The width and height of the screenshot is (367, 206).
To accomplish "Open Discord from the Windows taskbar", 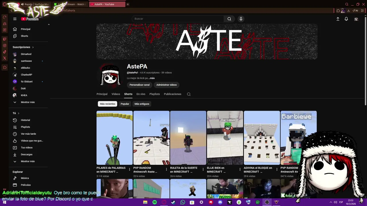I will click(x=220, y=202).
